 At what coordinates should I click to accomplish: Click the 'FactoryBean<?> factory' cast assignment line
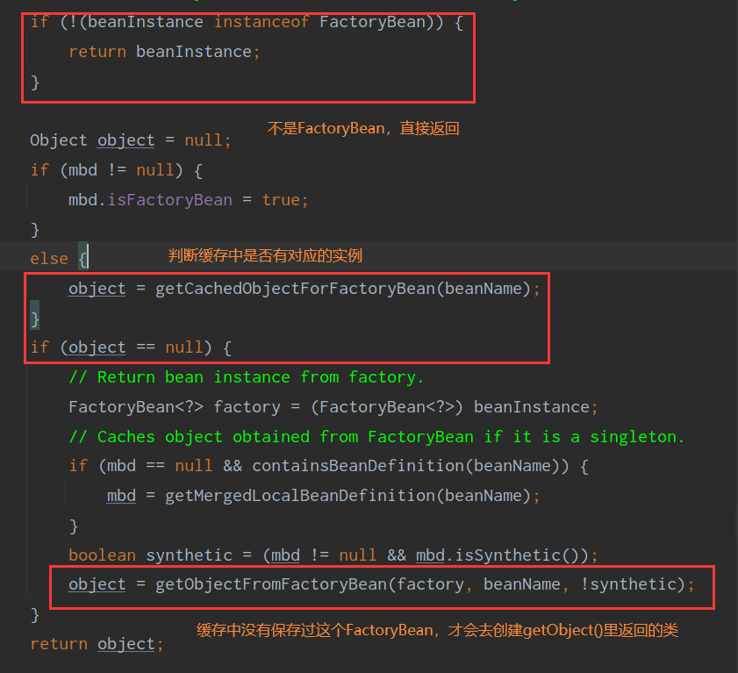(x=333, y=406)
